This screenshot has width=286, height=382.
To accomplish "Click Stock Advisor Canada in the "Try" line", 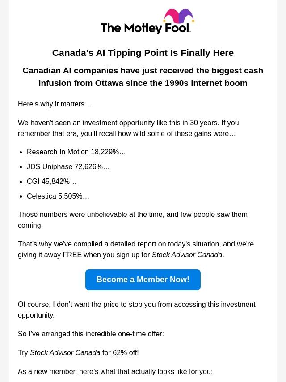I will coord(65,352).
